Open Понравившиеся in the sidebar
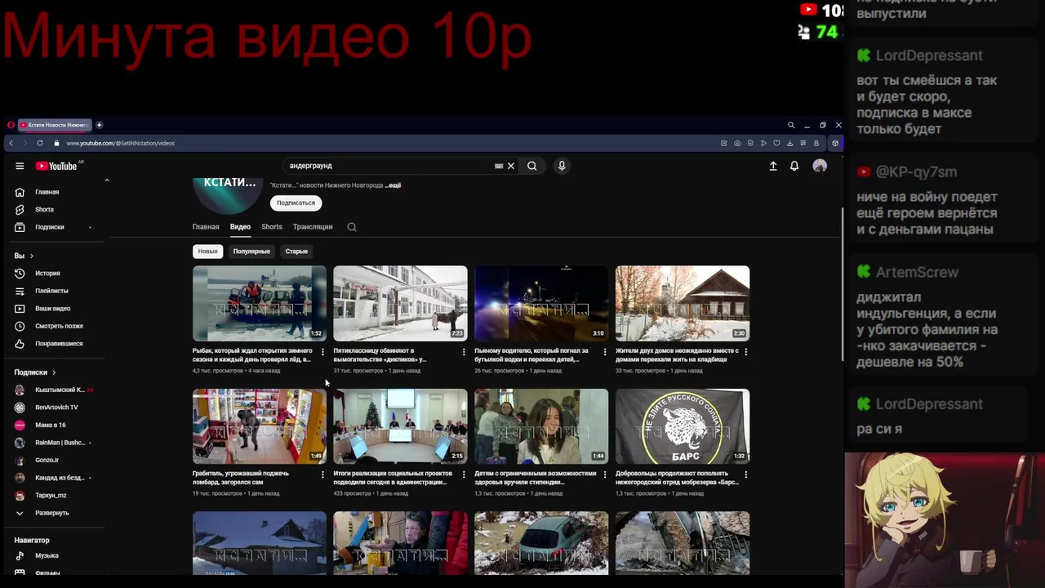Image resolution: width=1045 pixels, height=588 pixels. [x=57, y=344]
